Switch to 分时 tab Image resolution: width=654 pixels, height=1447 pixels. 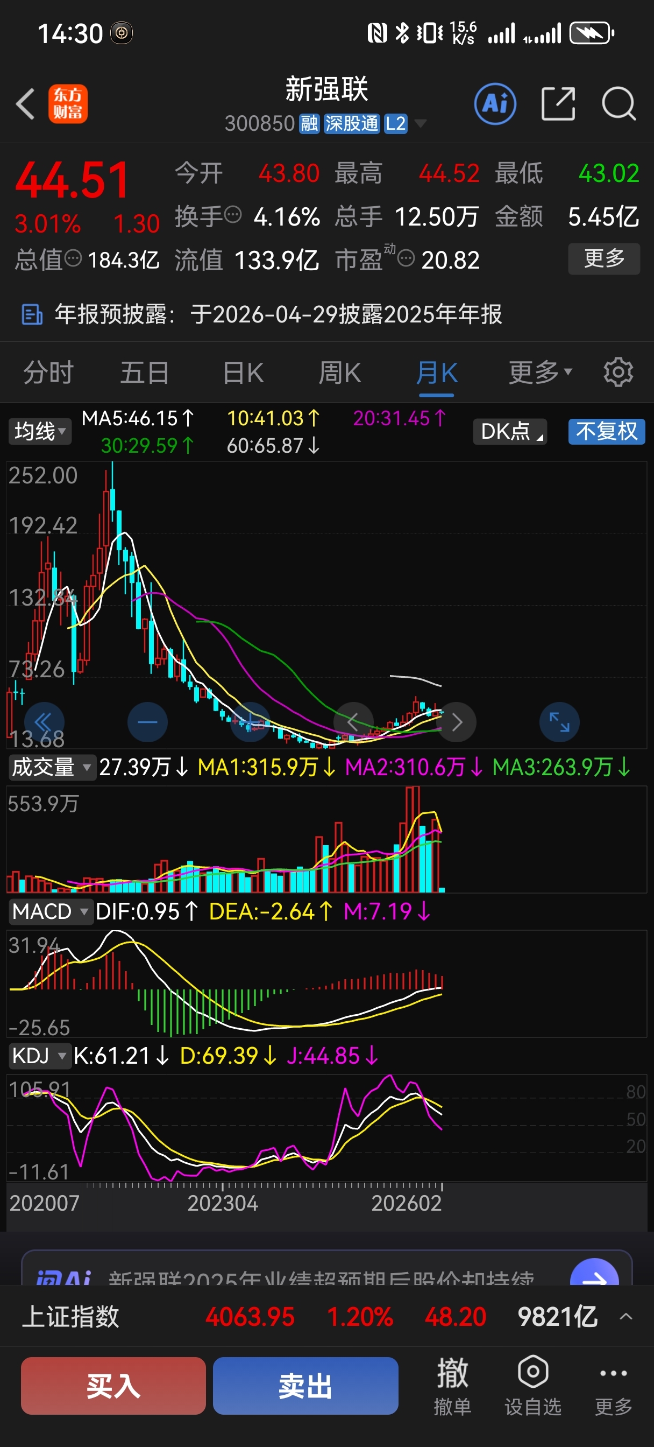coord(48,372)
